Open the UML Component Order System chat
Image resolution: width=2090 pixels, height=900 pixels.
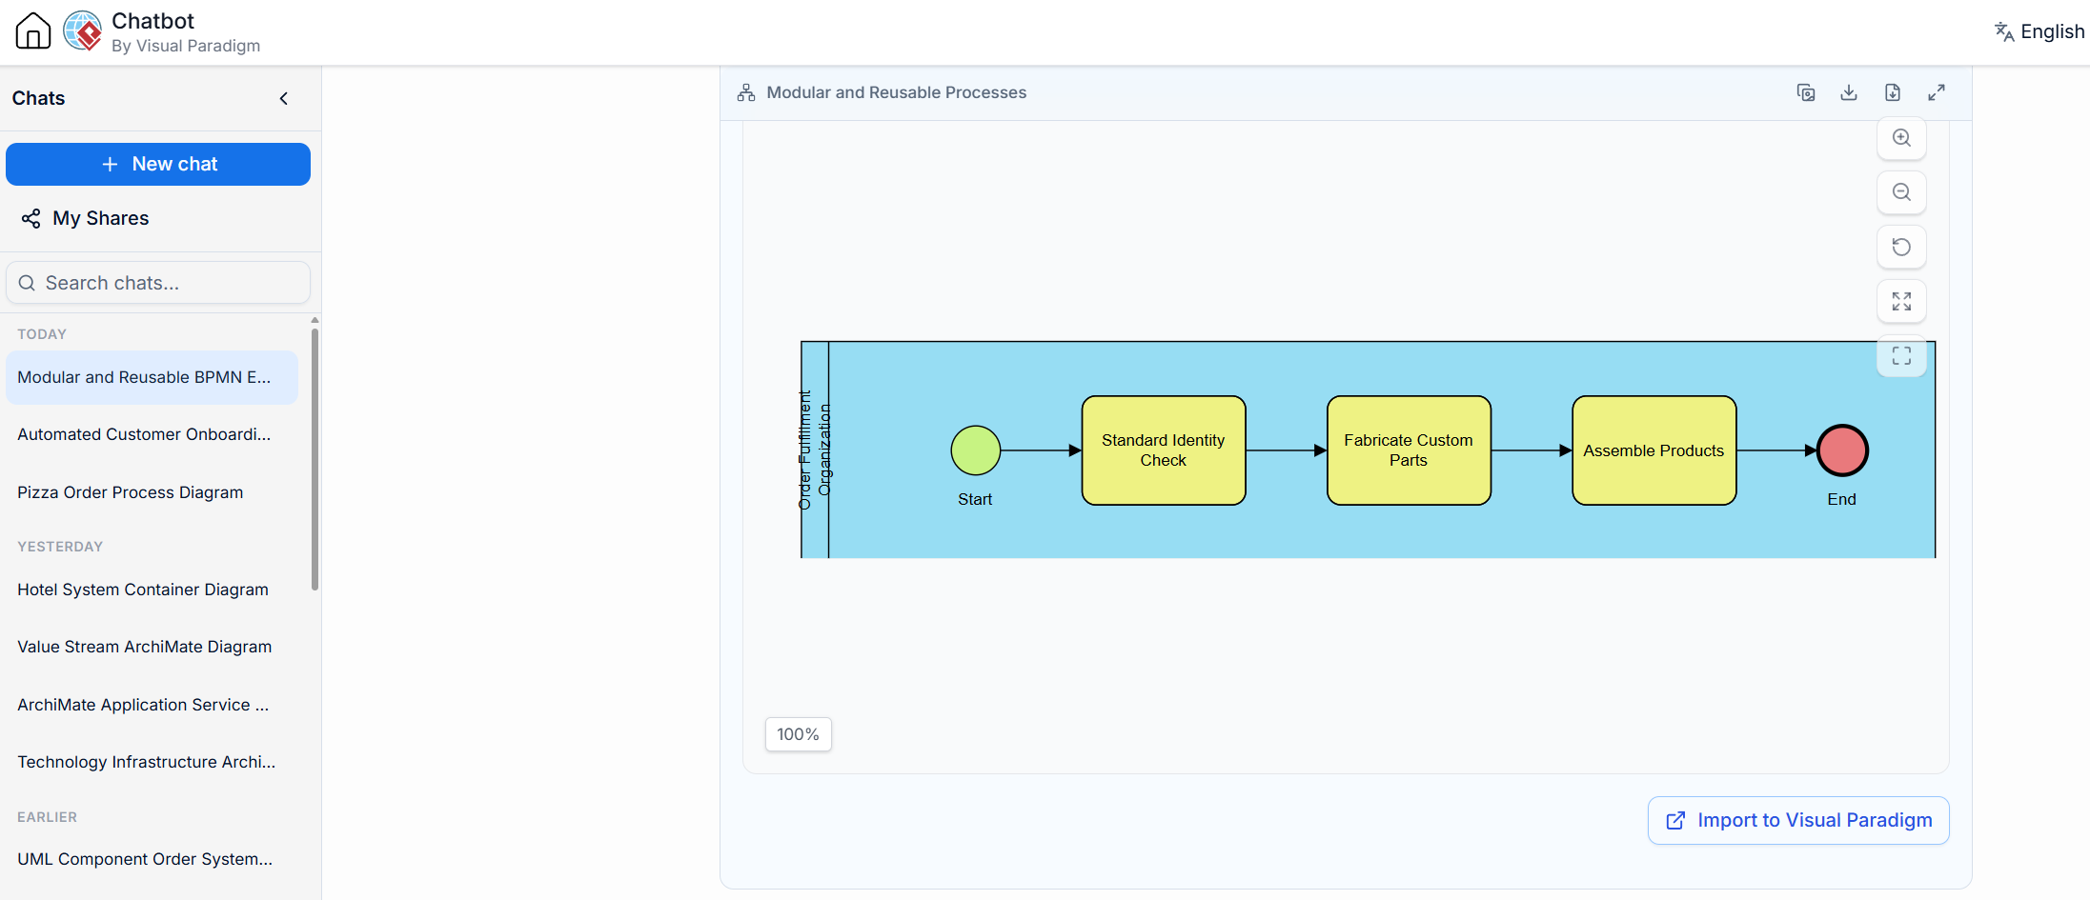[x=152, y=859]
